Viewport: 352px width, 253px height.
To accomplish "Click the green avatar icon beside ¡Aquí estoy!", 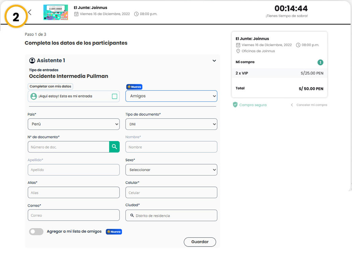I will click(34, 96).
